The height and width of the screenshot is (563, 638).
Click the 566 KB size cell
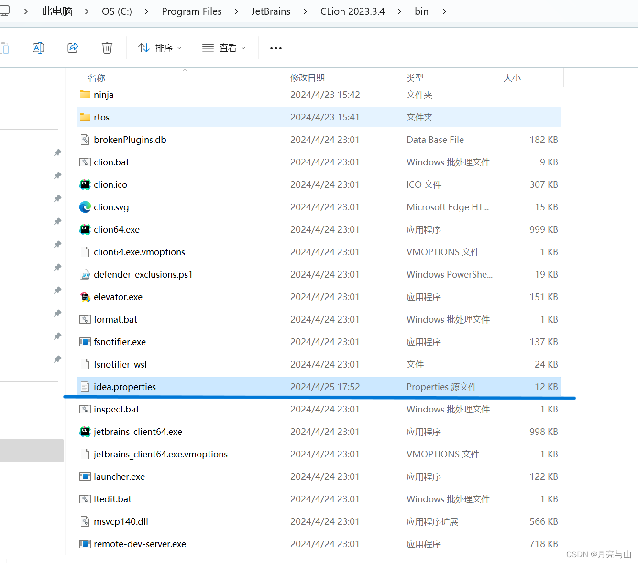[x=544, y=521]
